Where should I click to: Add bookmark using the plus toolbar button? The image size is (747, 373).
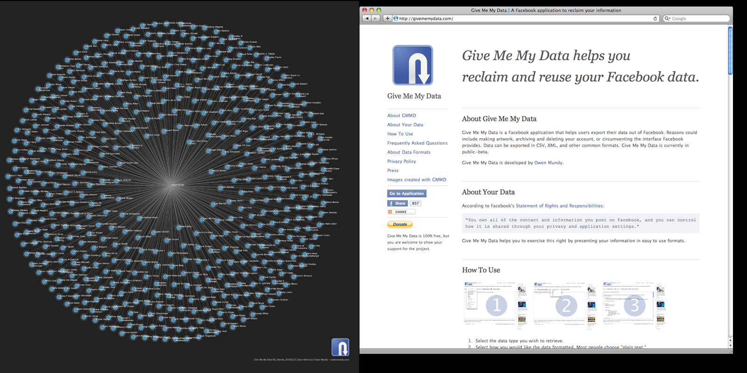click(388, 19)
